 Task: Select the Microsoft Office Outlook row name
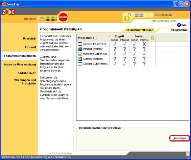coord(96,54)
